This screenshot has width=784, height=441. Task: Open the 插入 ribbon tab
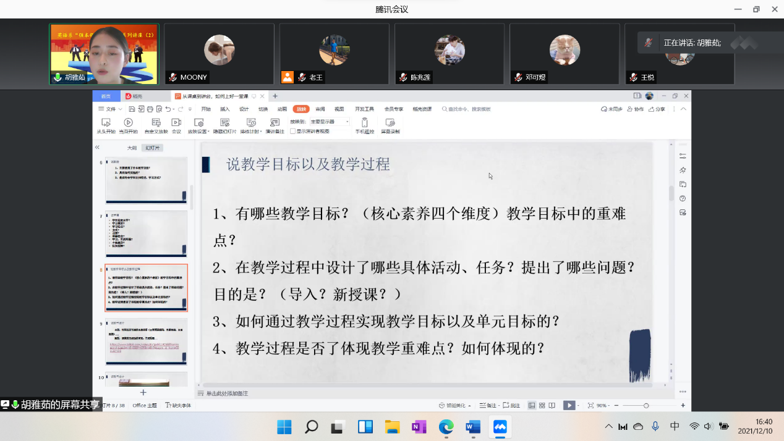225,109
